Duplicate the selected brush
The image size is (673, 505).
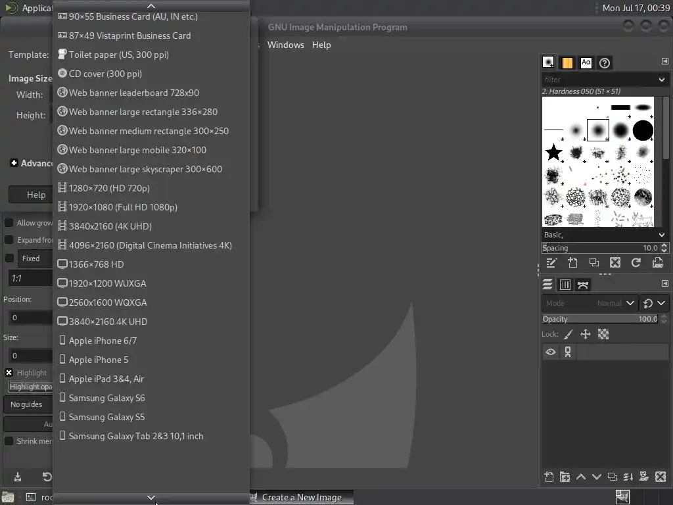coord(593,263)
